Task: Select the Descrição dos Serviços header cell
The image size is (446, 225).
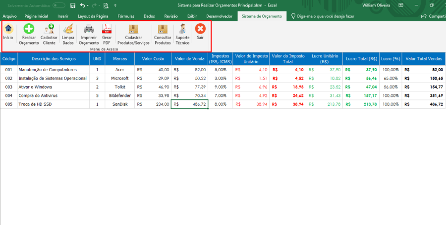Action: pyautogui.click(x=54, y=59)
